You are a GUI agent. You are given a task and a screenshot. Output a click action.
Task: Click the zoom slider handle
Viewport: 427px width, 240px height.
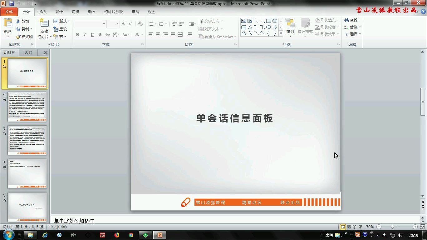[x=393, y=227]
